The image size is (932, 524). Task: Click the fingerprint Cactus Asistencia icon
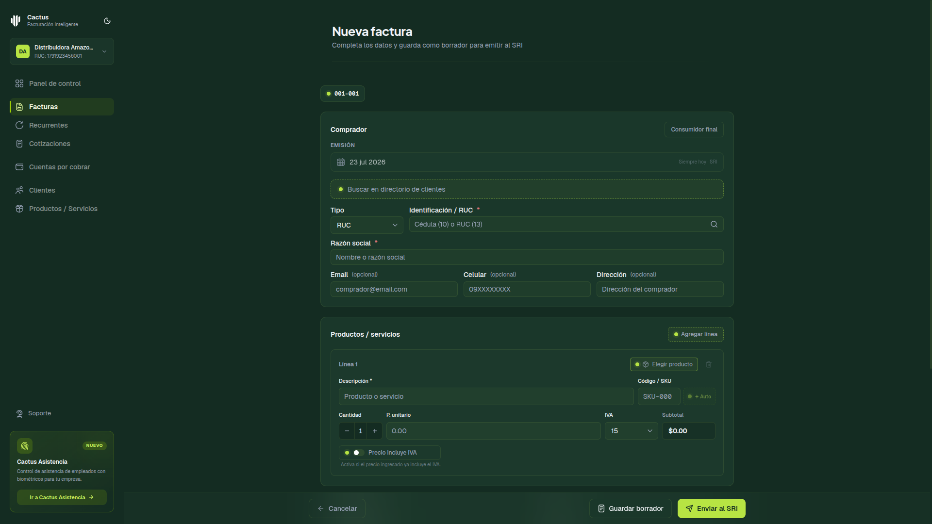25,446
